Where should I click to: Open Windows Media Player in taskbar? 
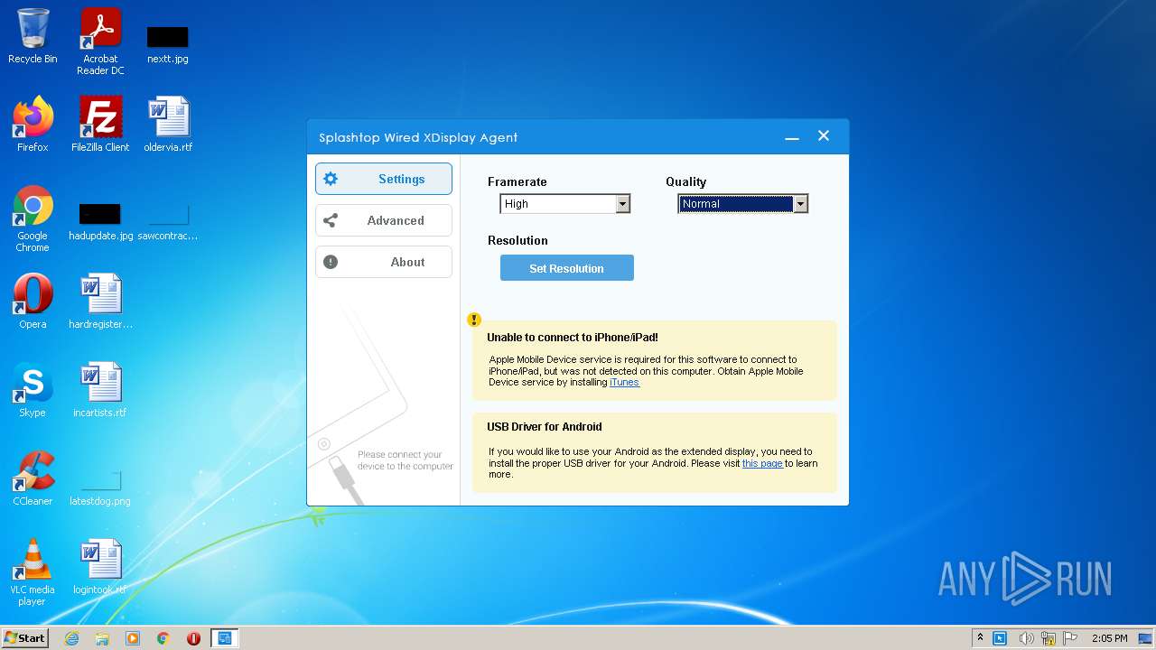point(133,638)
